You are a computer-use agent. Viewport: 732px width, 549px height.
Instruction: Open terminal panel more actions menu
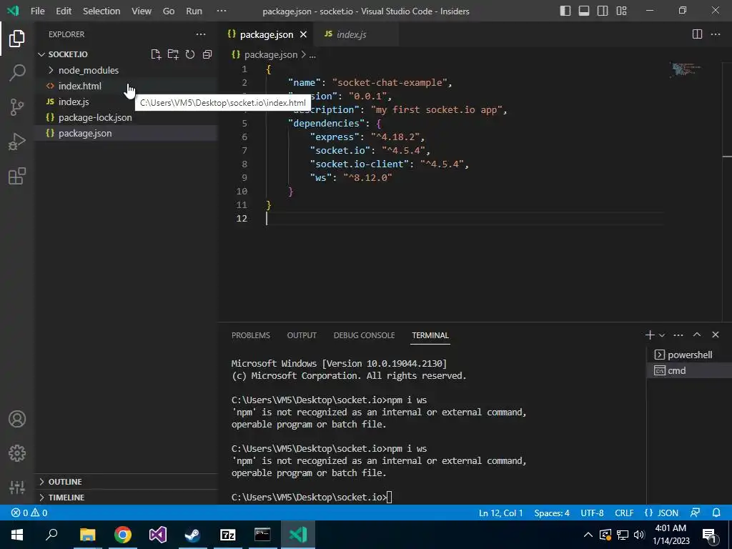(x=678, y=335)
